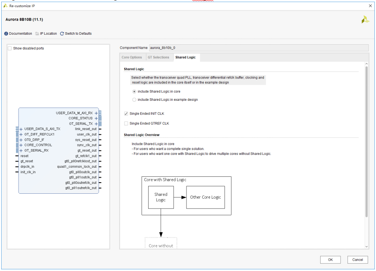This screenshot has width=376, height=271.
Task: Click the Component Name field
Action: tap(259, 48)
